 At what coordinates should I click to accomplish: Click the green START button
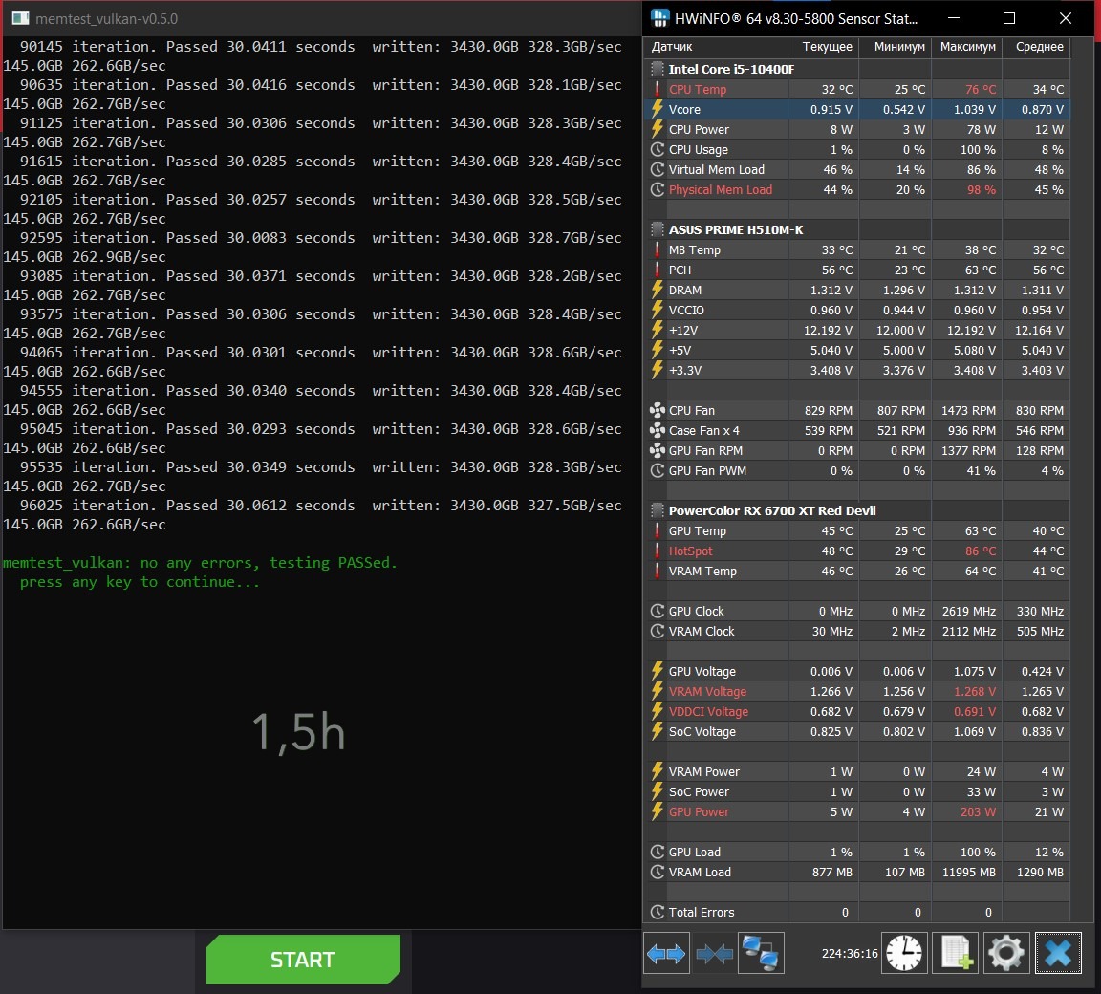point(303,959)
